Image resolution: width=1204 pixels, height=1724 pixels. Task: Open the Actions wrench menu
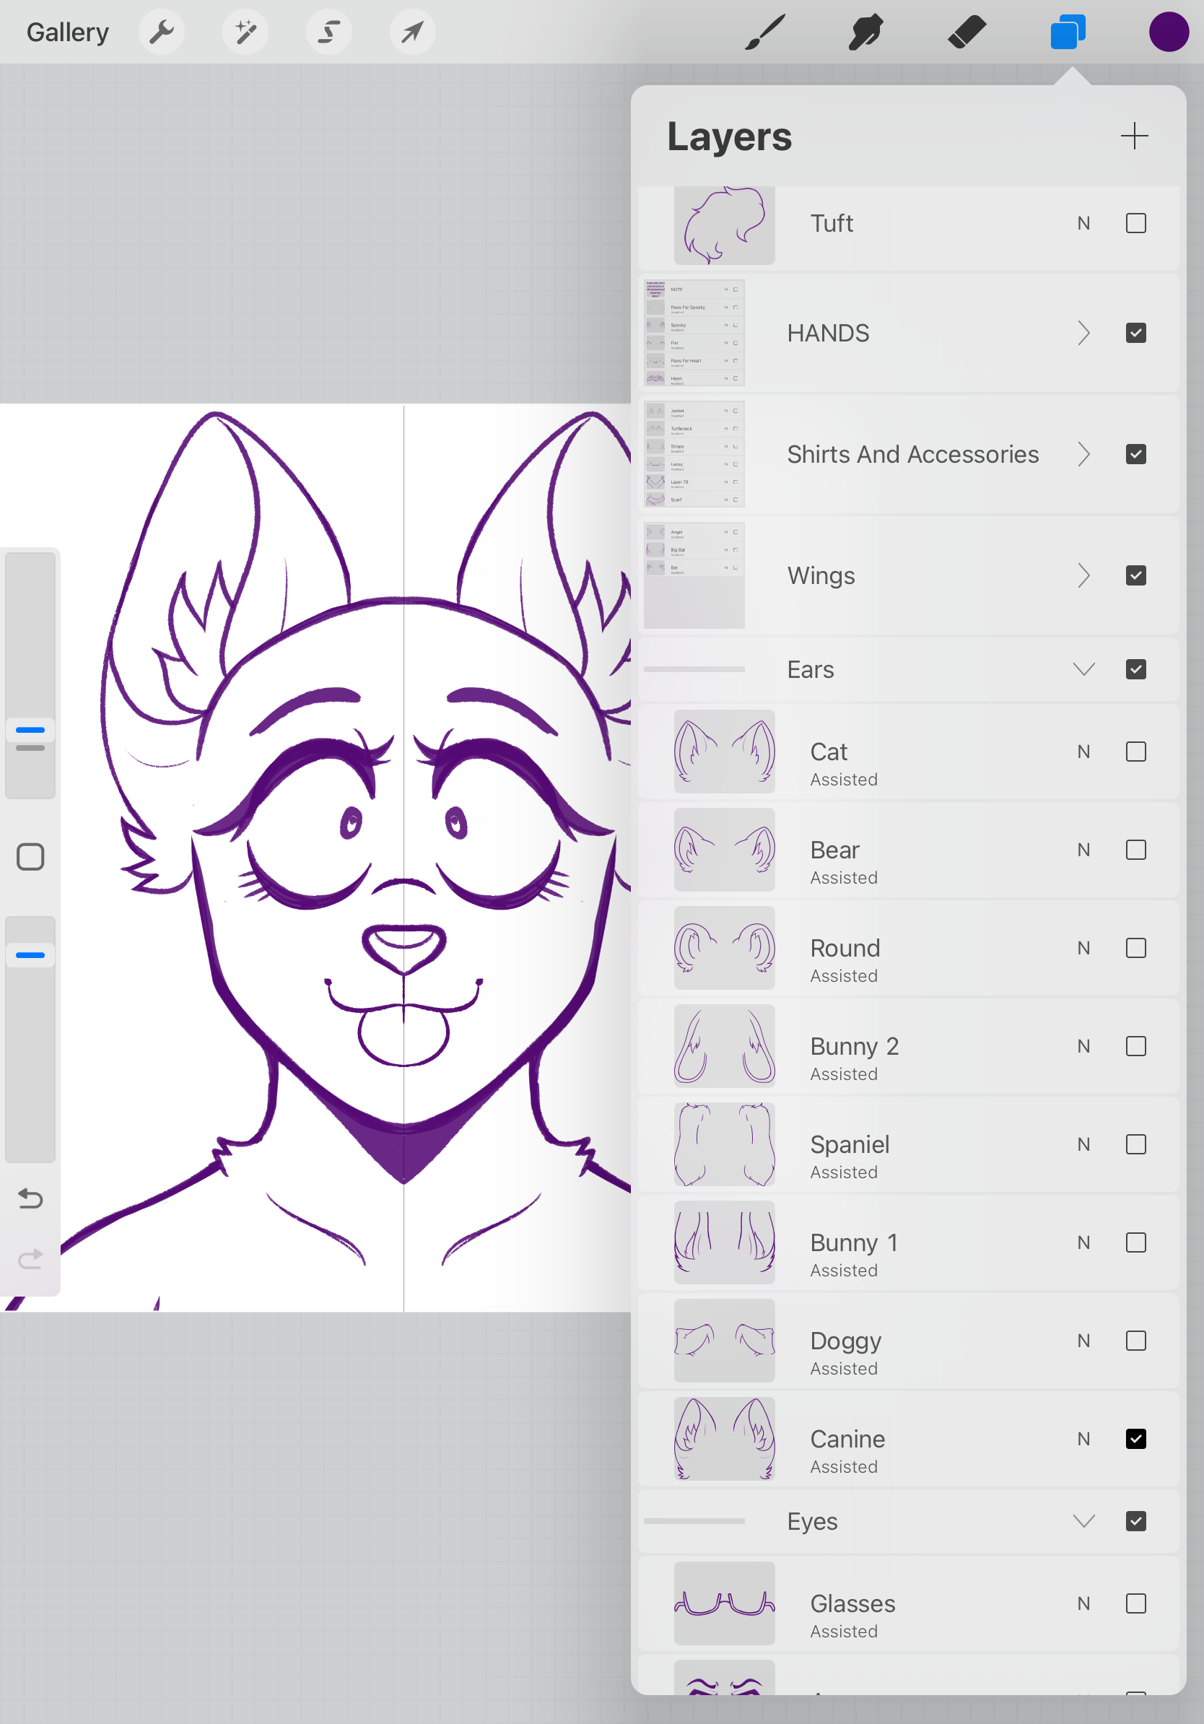click(162, 32)
